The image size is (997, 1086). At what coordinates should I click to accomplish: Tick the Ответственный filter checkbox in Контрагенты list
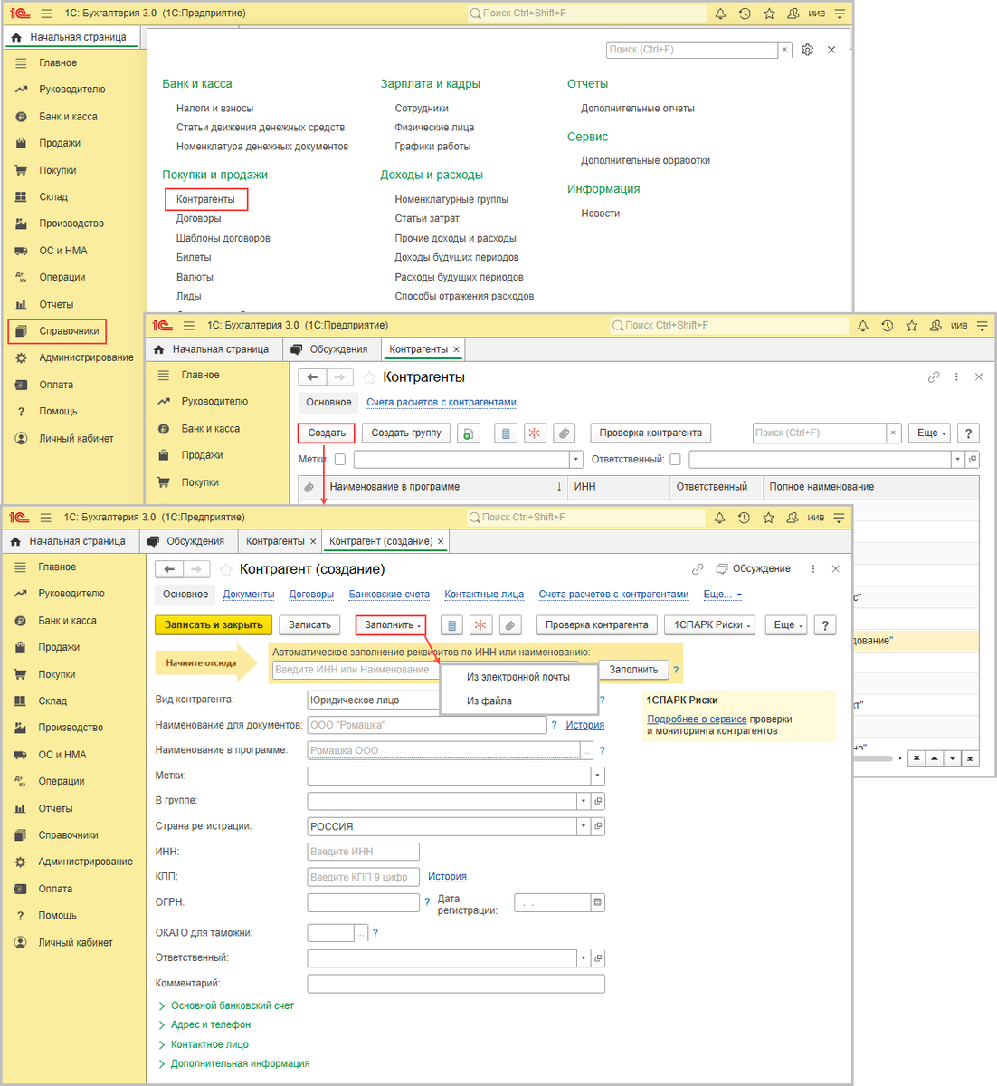[x=675, y=460]
